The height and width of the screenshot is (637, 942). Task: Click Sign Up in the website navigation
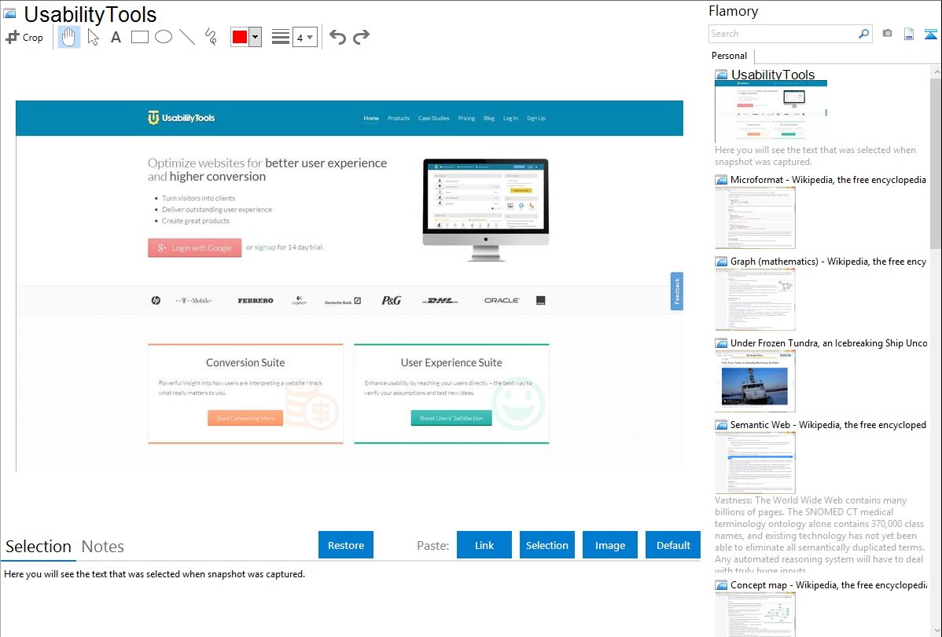point(536,119)
